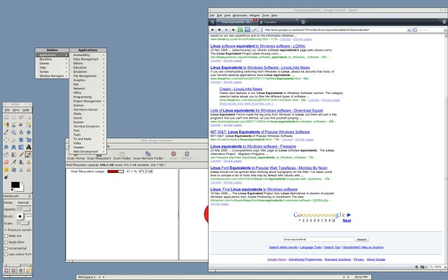Open Opera's panel wrench icon
The image size is (448, 280).
point(212,22)
